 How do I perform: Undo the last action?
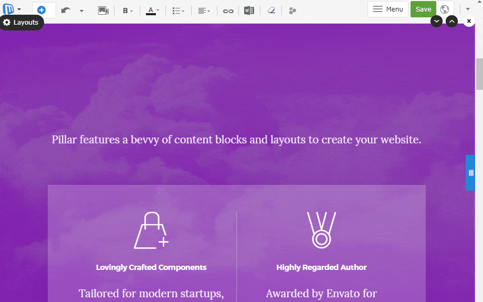66,11
